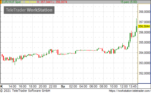
Task: Click the 22:00 time axis label
Action: point(53,86)
